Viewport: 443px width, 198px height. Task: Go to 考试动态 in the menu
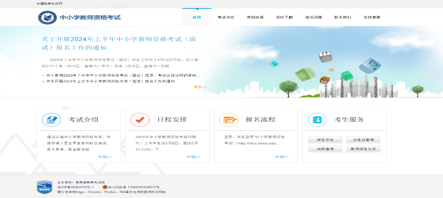226,17
